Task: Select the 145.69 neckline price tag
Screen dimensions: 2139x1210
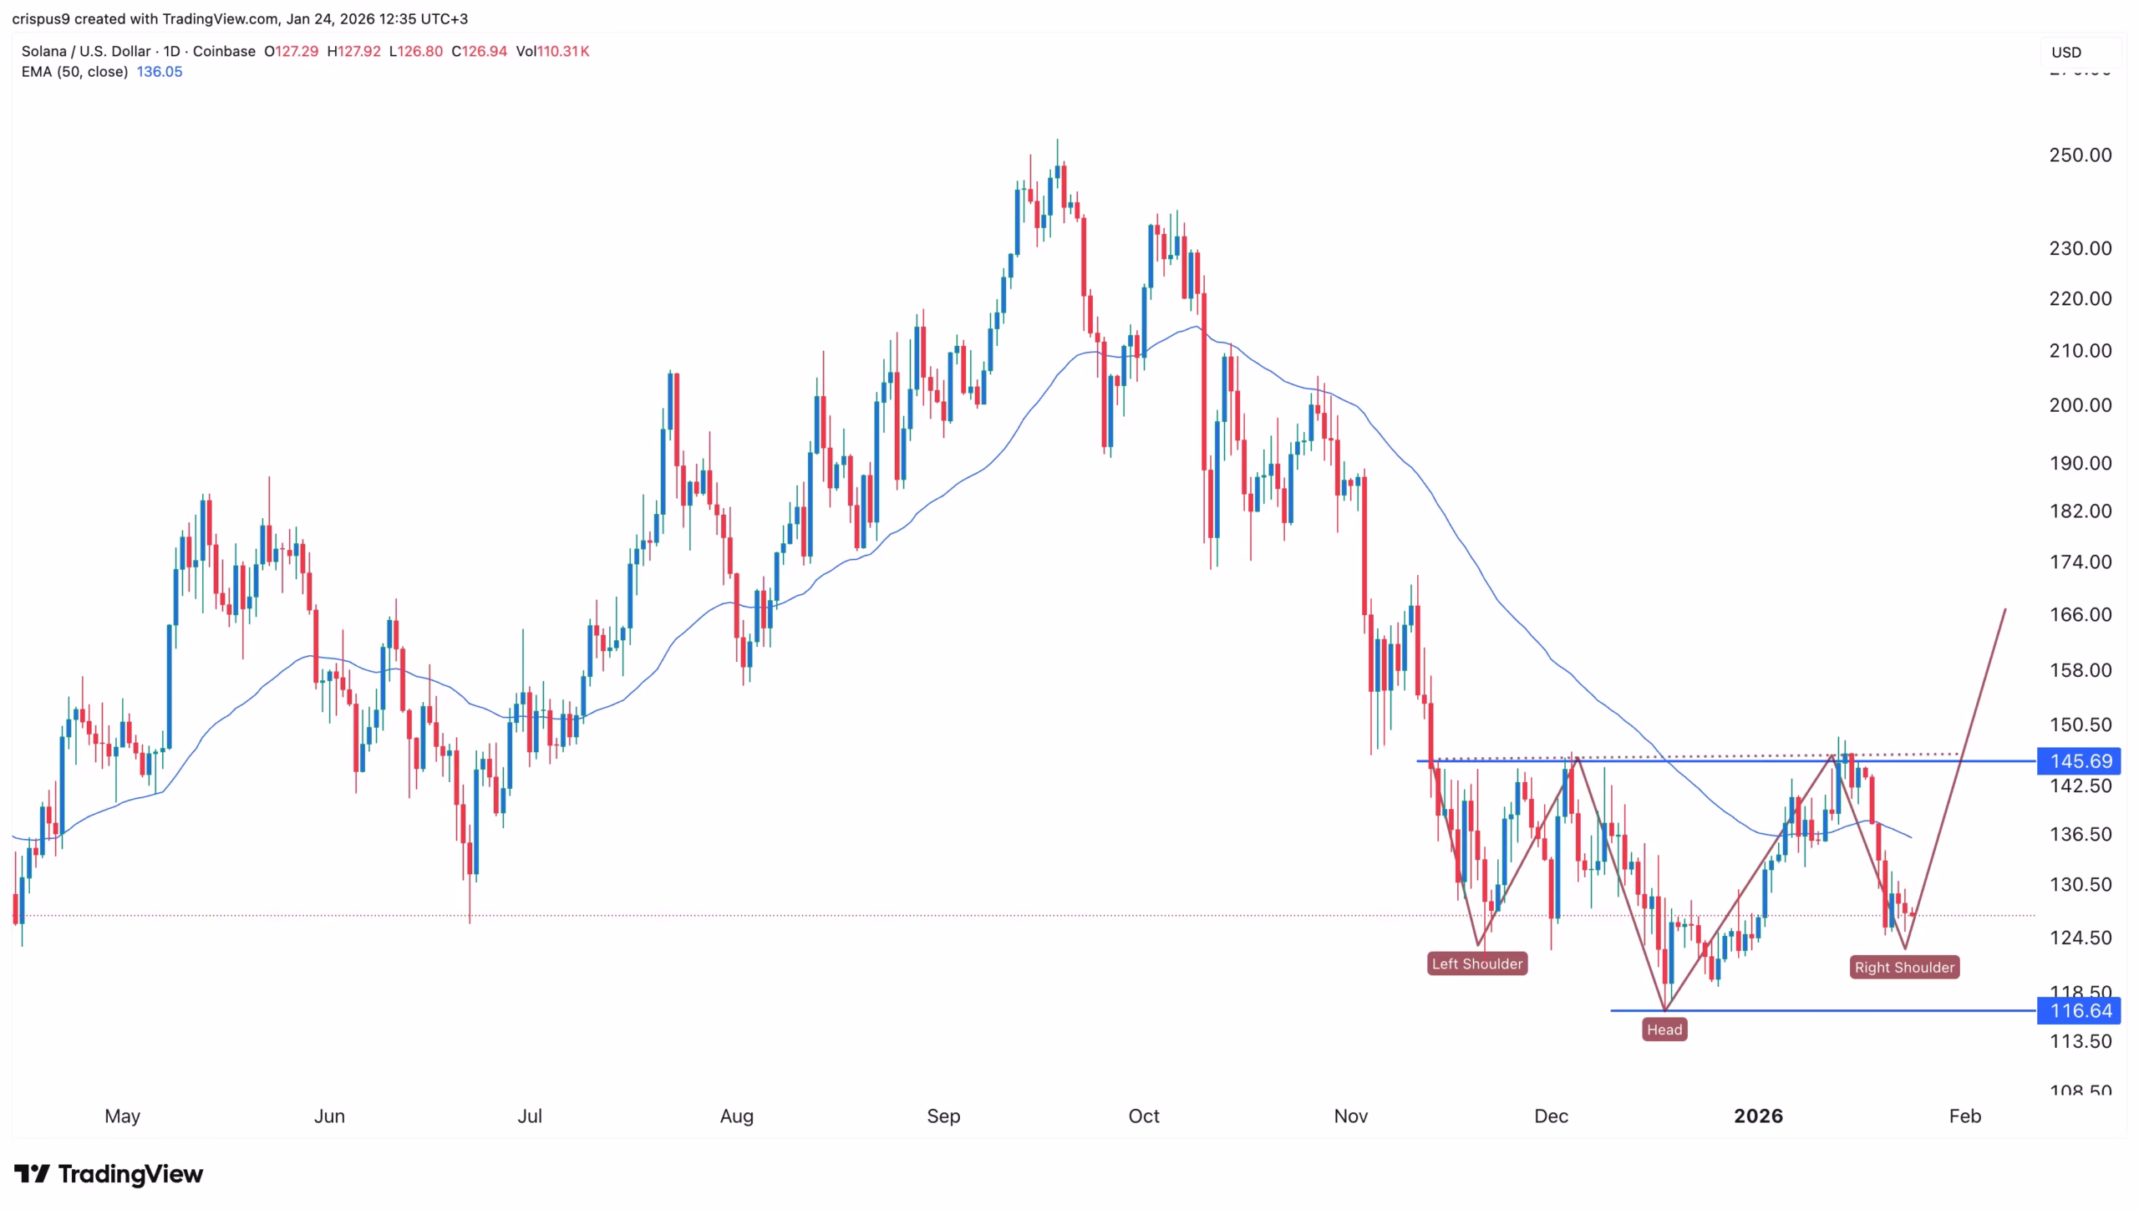Action: (2080, 760)
